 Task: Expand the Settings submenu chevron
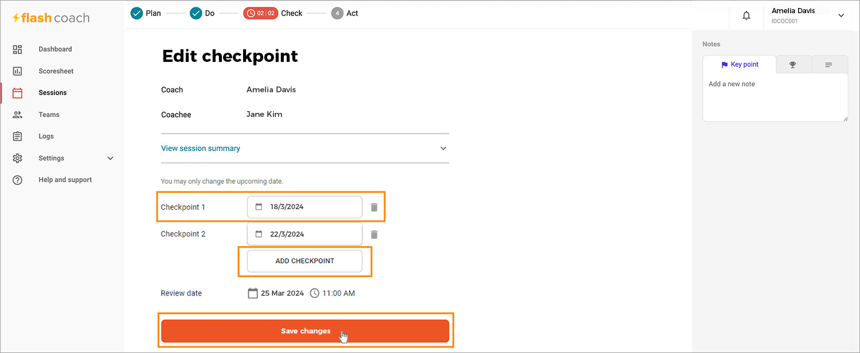111,158
